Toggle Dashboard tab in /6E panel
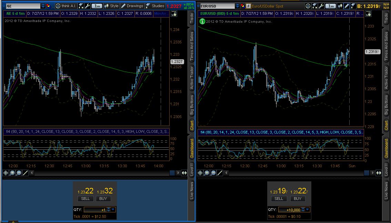 (192, 148)
